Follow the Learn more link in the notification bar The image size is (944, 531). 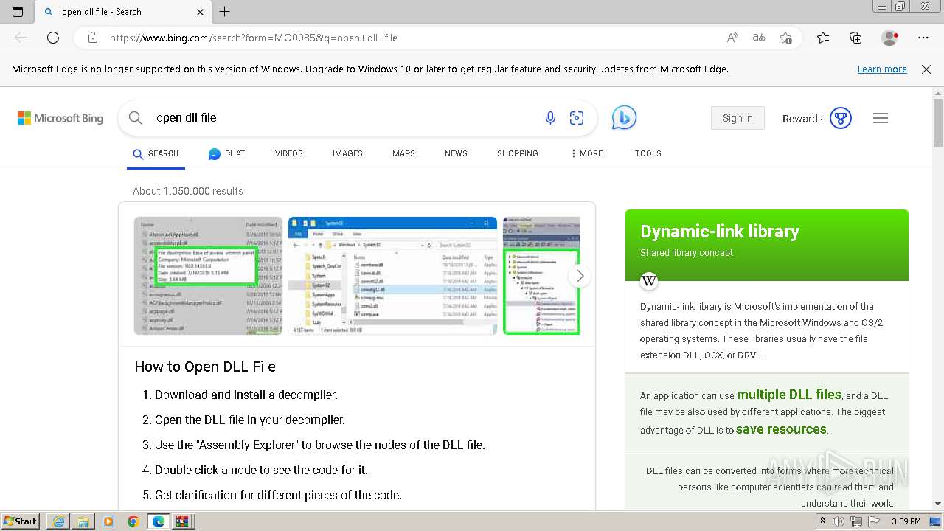click(x=882, y=69)
